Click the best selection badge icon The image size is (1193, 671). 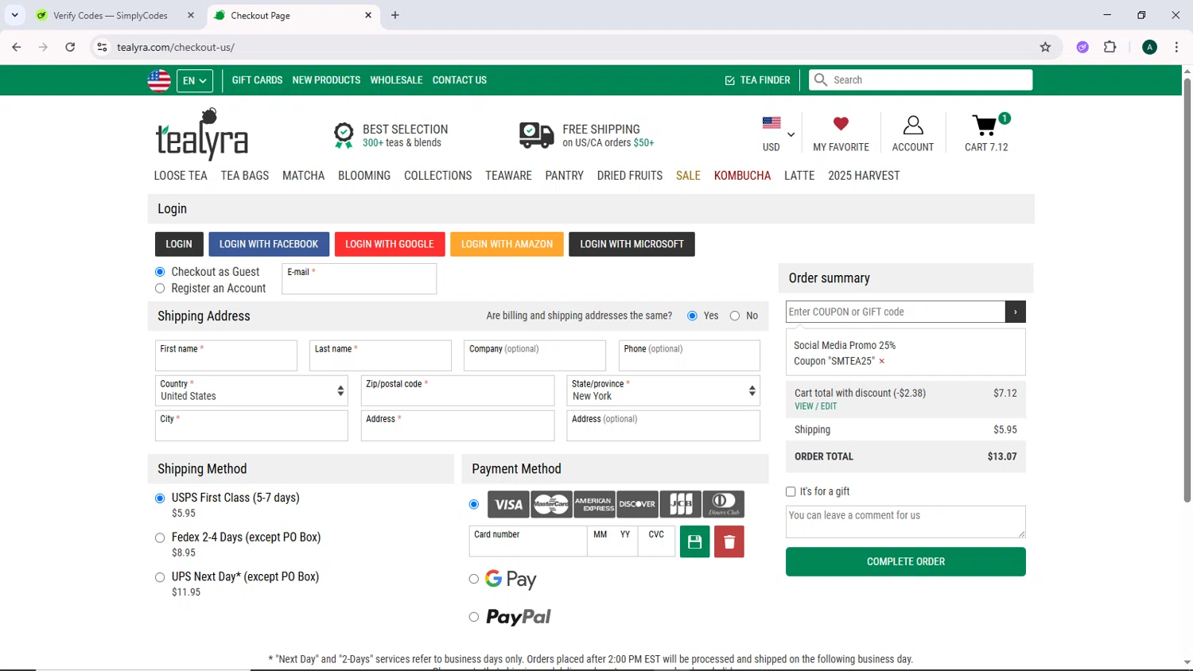click(344, 136)
